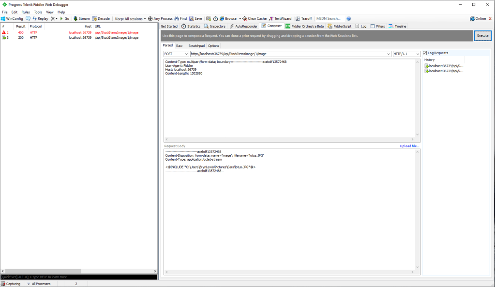This screenshot has height=287, width=495.
Task: Toggle the Log Requests checkbox
Action: 425,53
